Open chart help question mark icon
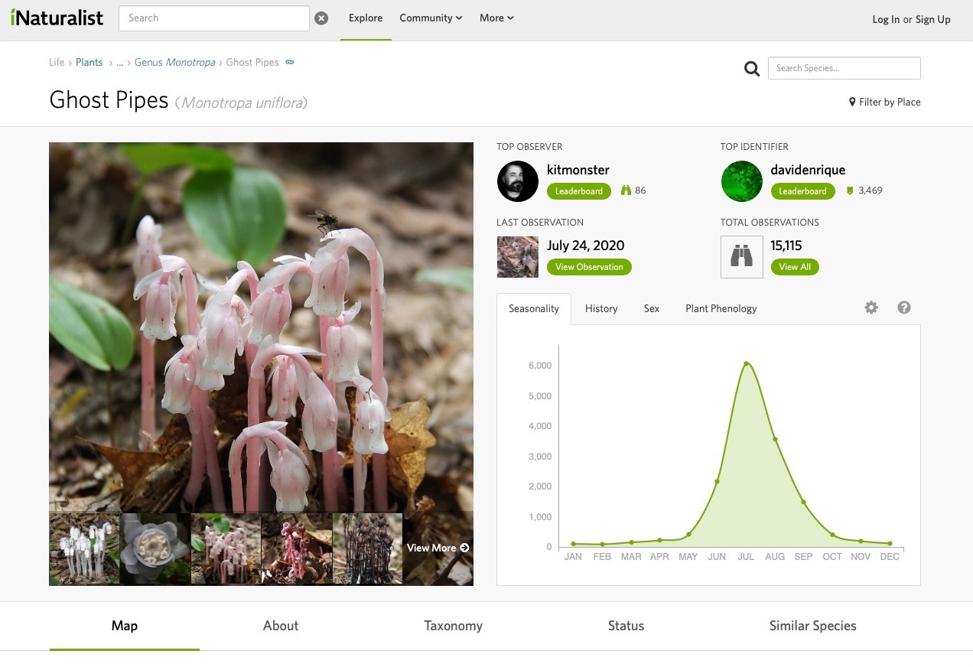Screen dimensions: 973x667 pos(904,307)
